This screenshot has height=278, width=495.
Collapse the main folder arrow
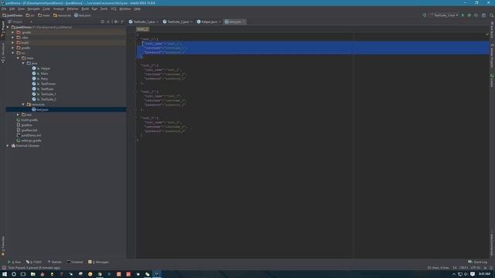(x=18, y=58)
